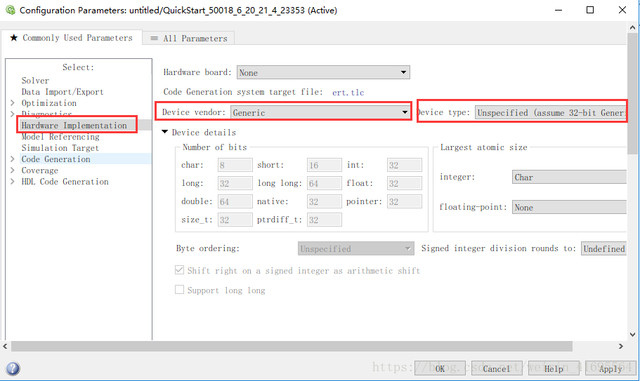Maximize the Configuration Parameters window
The image size is (640, 381).
[x=590, y=10]
